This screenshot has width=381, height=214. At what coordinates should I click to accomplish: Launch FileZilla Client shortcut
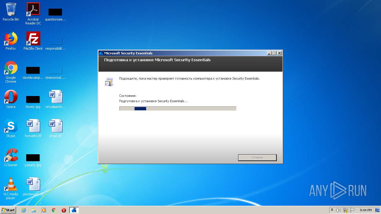pyautogui.click(x=33, y=41)
